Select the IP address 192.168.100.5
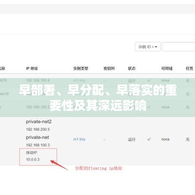 38,107
